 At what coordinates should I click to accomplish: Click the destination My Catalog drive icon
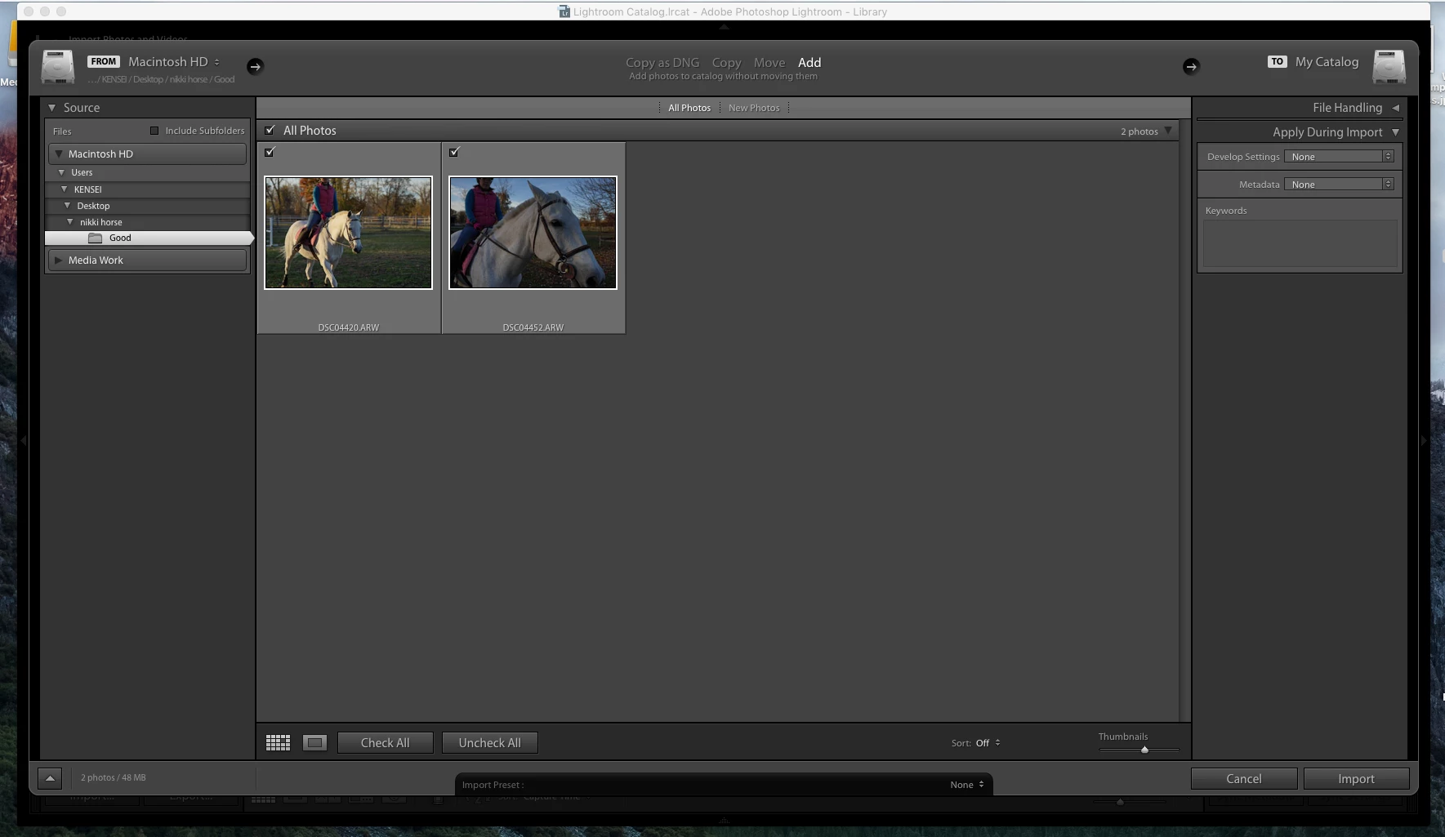click(1389, 67)
